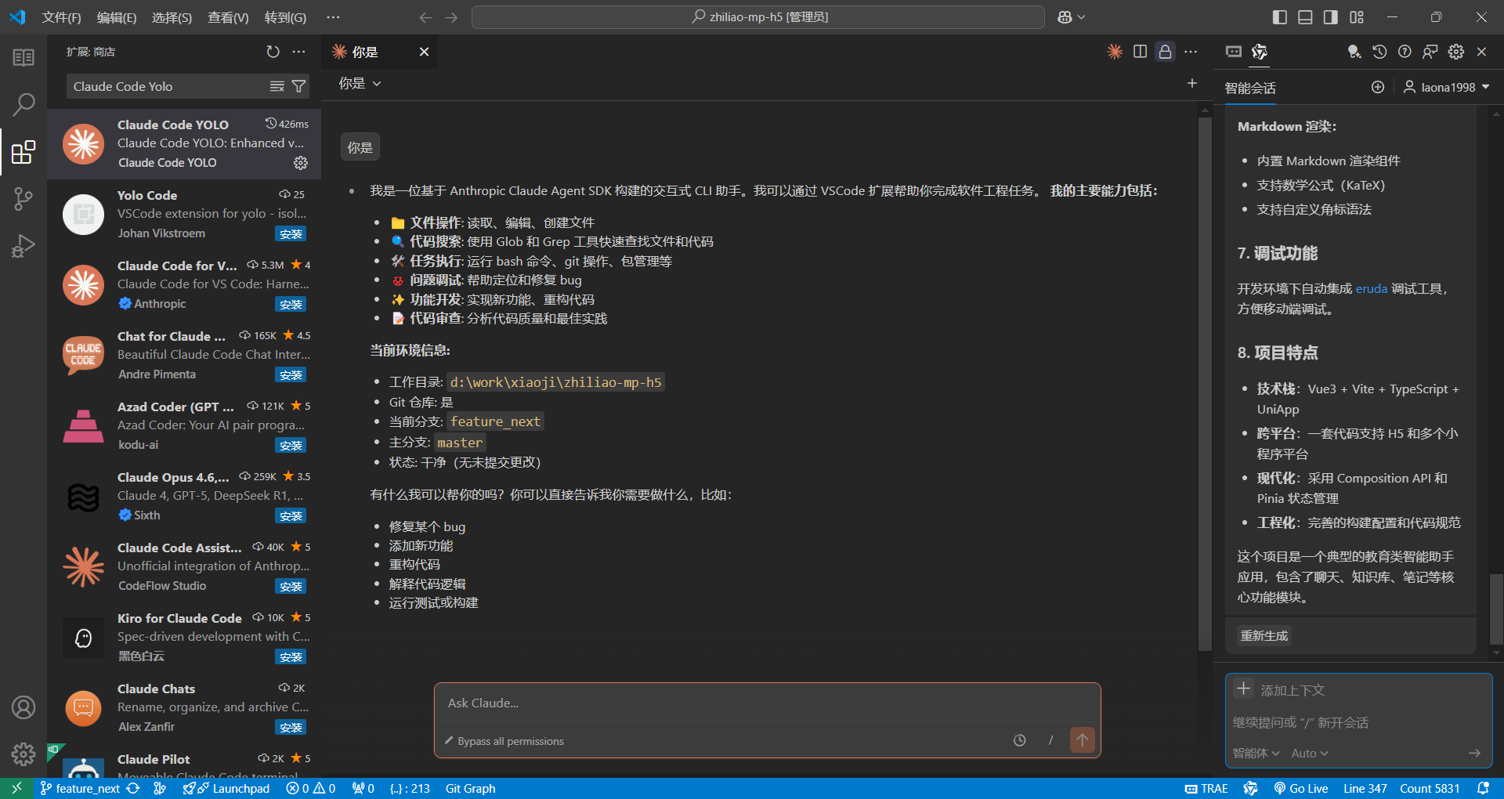The image size is (1504, 799).
Task: Expand the 智能体 agent dropdown
Action: [1256, 753]
